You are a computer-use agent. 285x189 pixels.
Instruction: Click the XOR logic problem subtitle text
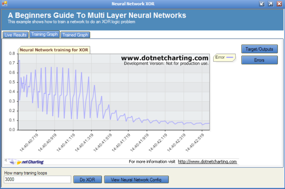click(x=71, y=22)
